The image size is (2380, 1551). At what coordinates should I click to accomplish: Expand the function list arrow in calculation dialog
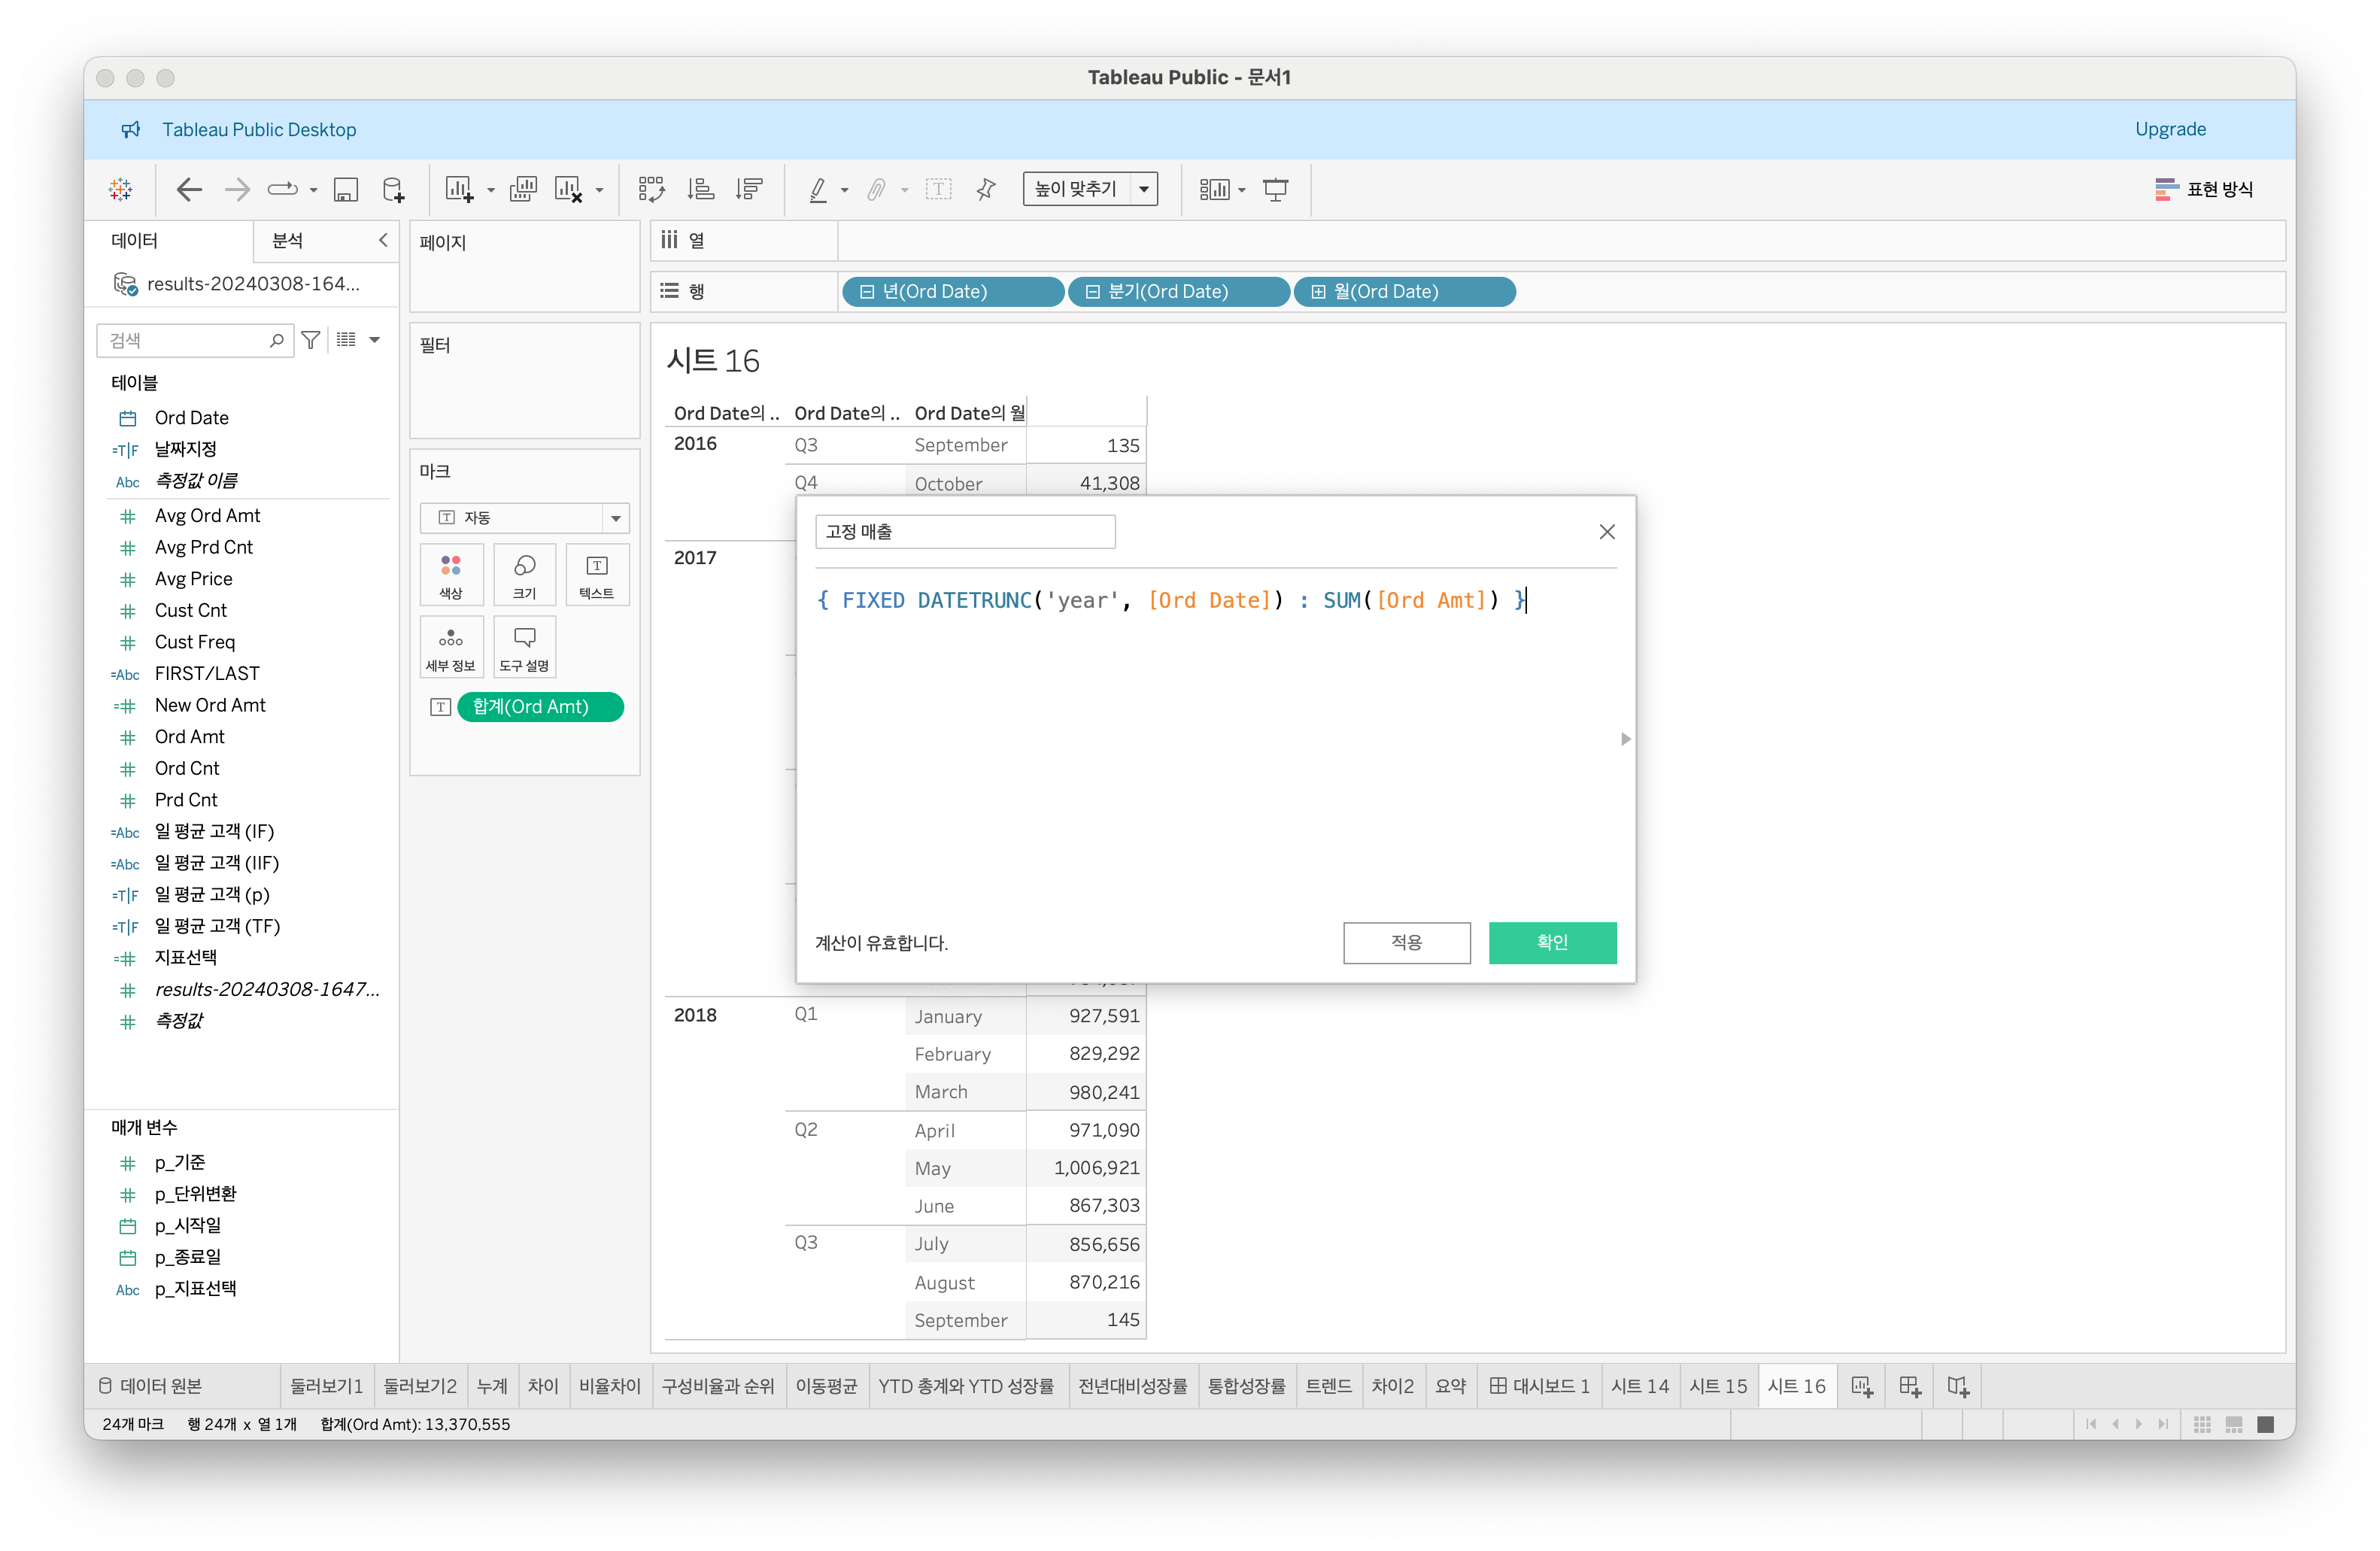1625,739
